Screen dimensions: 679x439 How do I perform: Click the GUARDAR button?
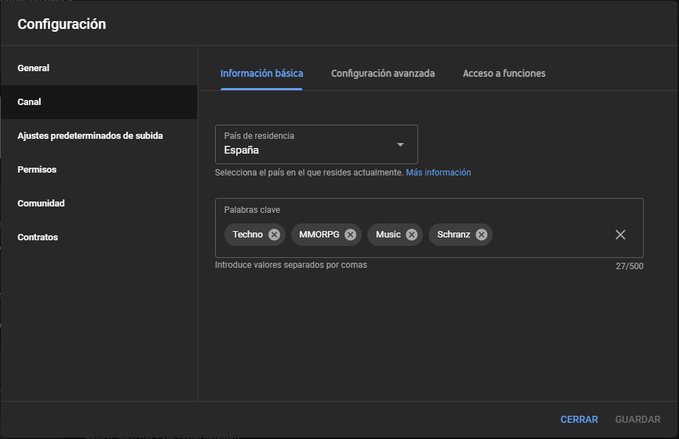coord(637,419)
